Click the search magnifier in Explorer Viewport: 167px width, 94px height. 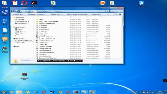click(121, 11)
